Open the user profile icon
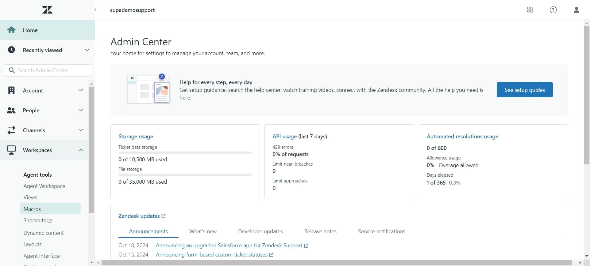Image resolution: width=590 pixels, height=266 pixels. (576, 10)
